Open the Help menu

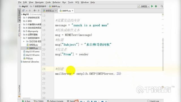92,2
